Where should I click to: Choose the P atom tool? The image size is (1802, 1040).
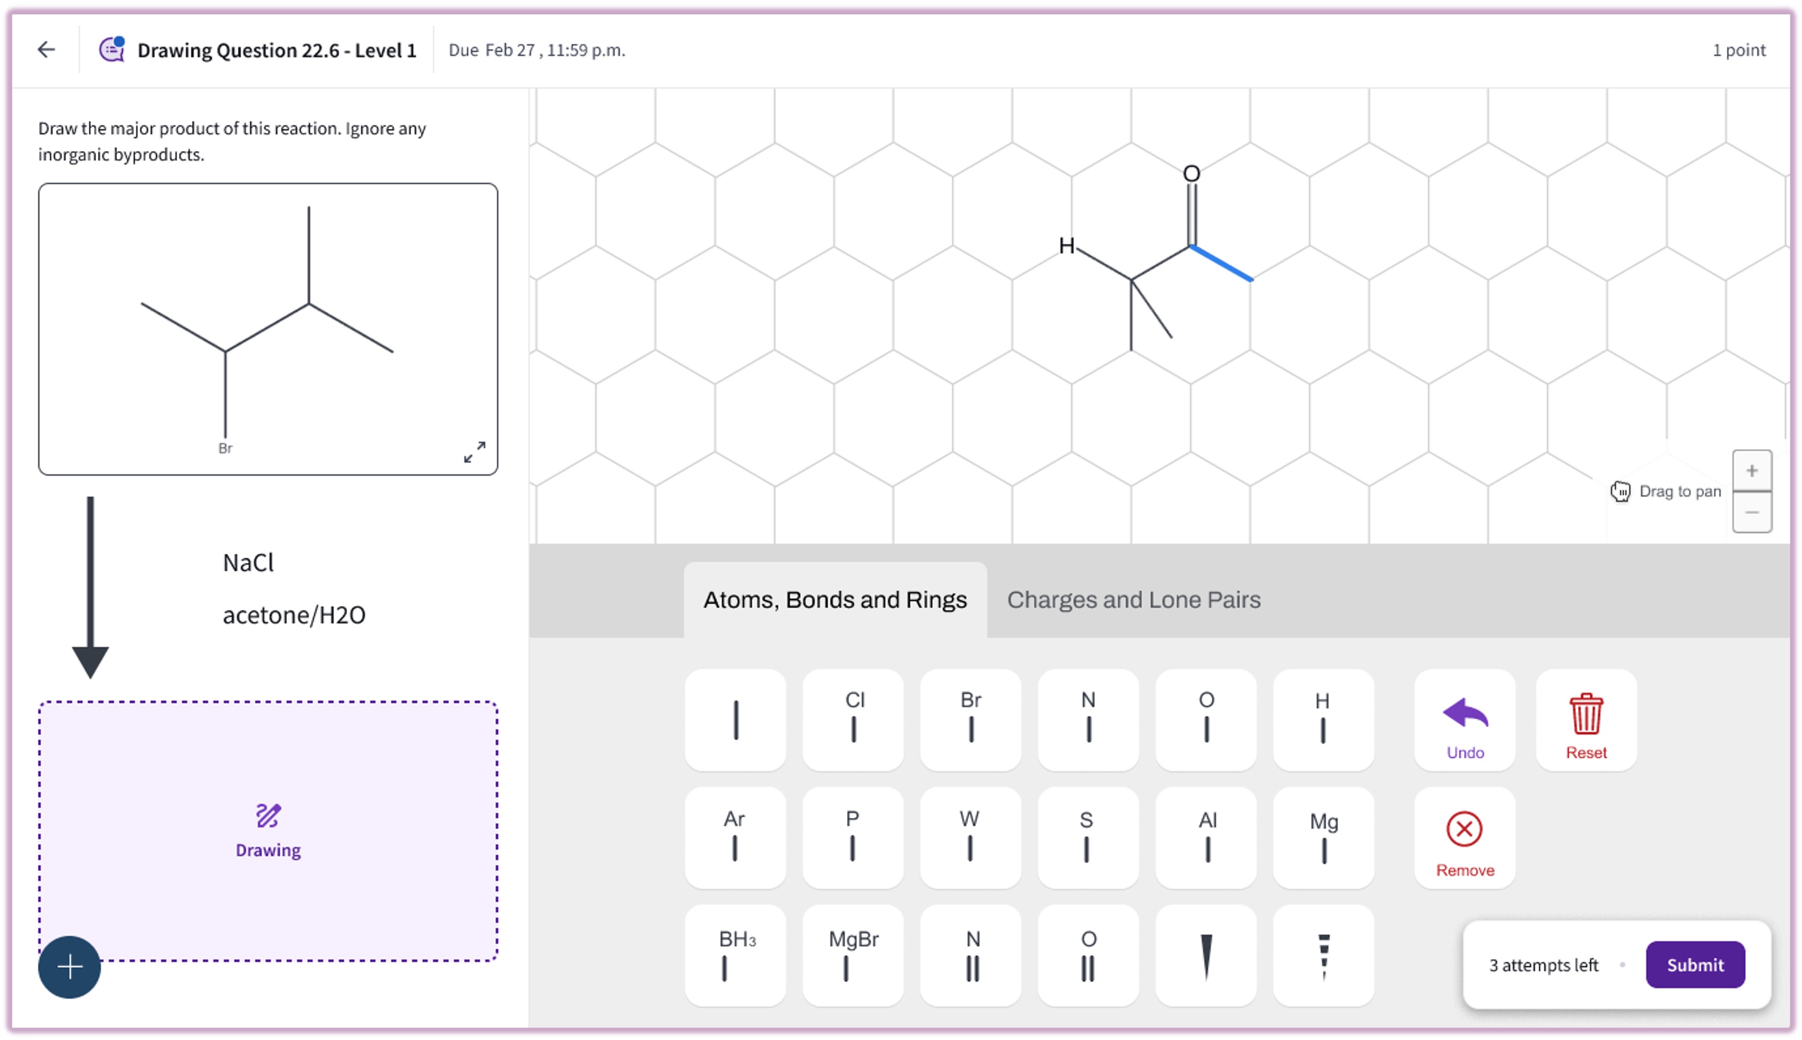[853, 838]
